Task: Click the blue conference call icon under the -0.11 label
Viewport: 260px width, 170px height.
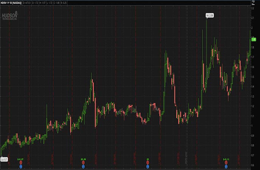Action: click(x=226, y=166)
